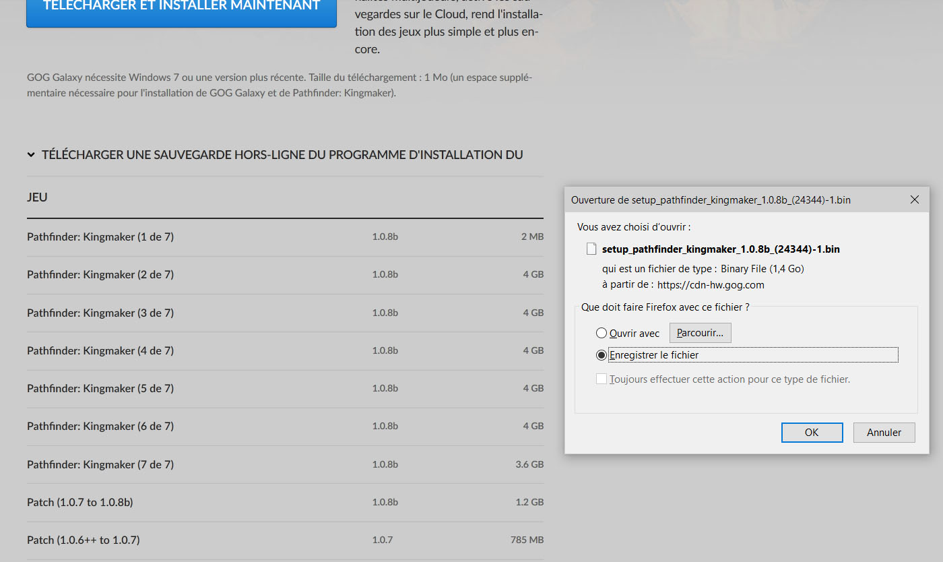Click the dialog title bar text
Viewport: 943px width, 562px height.
tap(711, 200)
